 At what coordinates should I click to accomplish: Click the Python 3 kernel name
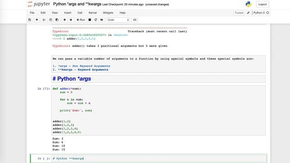pyautogui.click(x=259, y=13)
